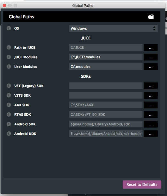The image size is (167, 196).
Task: Click the SDKs section heading
Action: coord(86,76)
